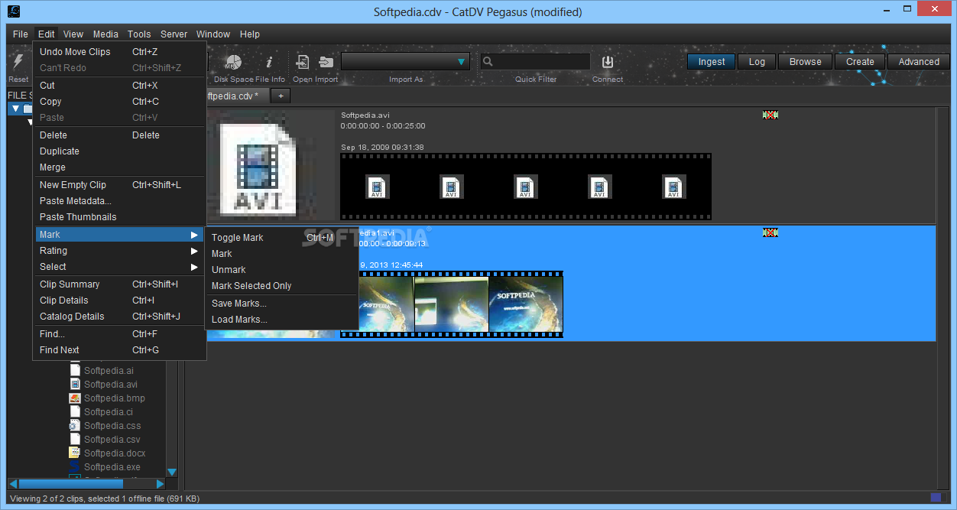This screenshot has width=957, height=510.
Task: Click the Reset lightning icon
Action: click(x=18, y=62)
